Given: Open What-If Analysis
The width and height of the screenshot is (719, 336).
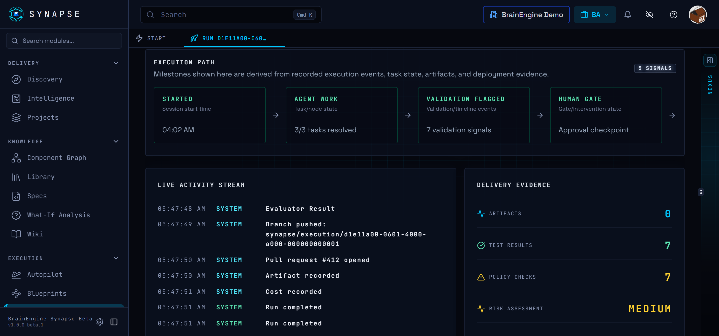Looking at the screenshot, I should click(64, 215).
